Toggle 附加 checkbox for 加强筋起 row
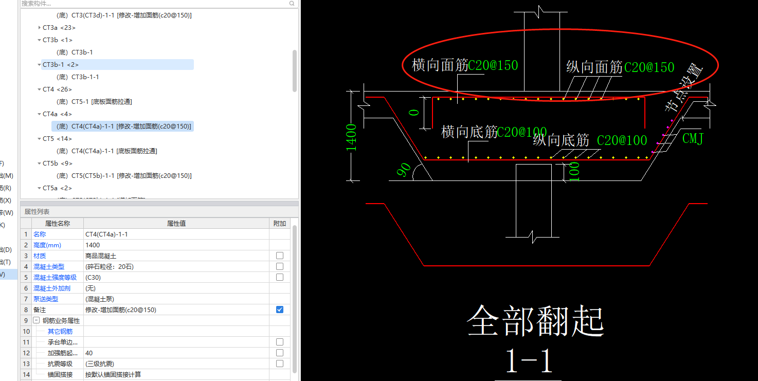Image resolution: width=758 pixels, height=381 pixels. click(280, 353)
